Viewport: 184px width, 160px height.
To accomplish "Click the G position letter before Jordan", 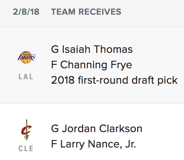I will (55, 128).
